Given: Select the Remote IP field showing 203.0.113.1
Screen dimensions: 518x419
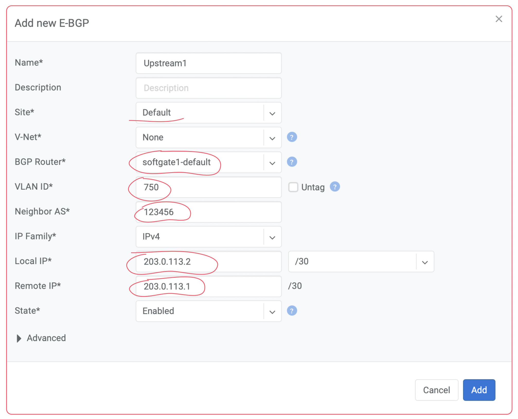Looking at the screenshot, I should click(208, 286).
